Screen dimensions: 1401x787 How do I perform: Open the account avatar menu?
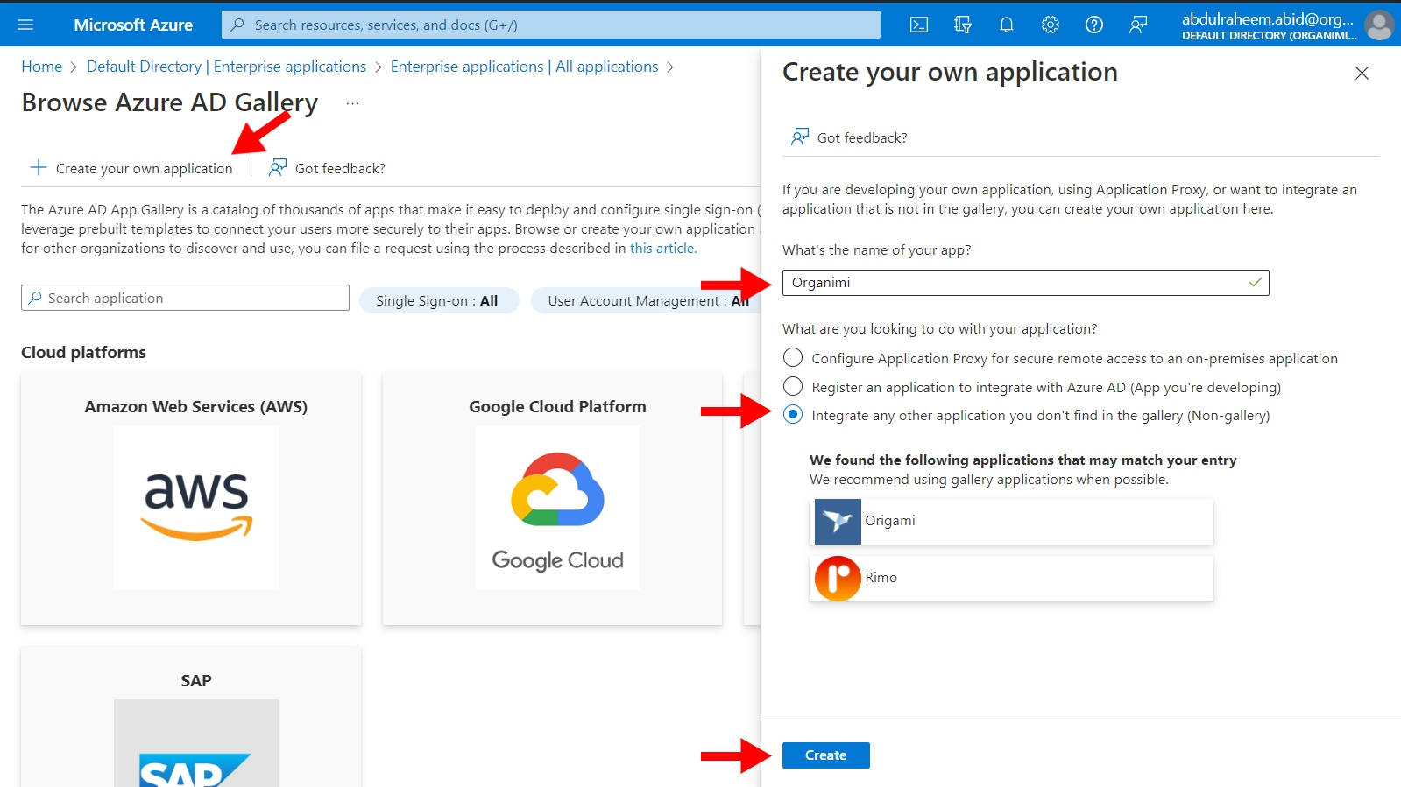tap(1379, 25)
